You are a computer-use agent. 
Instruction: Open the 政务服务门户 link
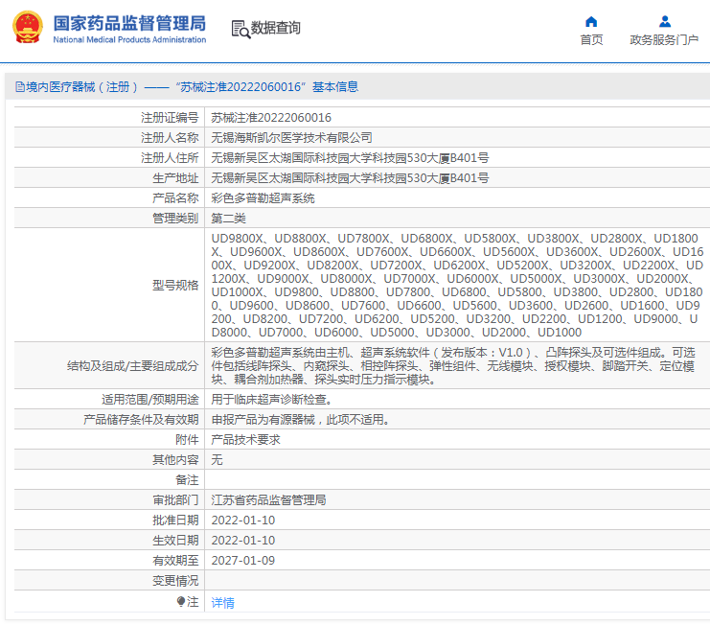tap(664, 40)
